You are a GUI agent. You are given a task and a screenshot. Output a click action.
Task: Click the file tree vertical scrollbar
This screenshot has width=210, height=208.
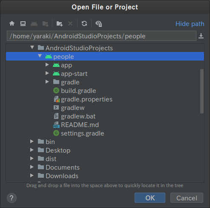pos(202,91)
